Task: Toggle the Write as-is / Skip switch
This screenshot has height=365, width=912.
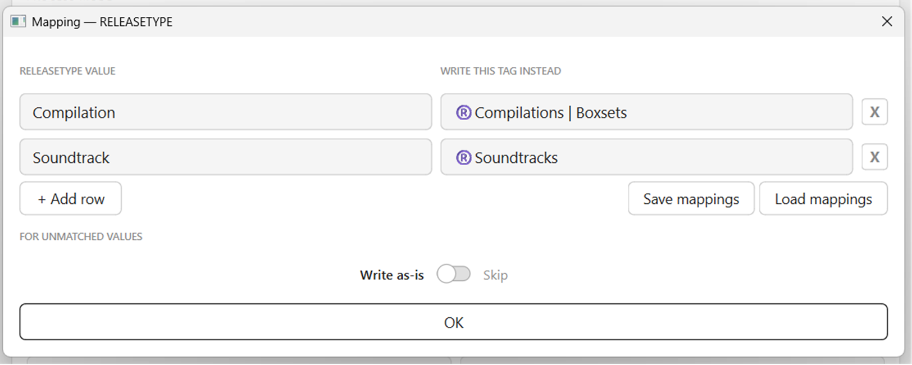Action: pos(454,275)
